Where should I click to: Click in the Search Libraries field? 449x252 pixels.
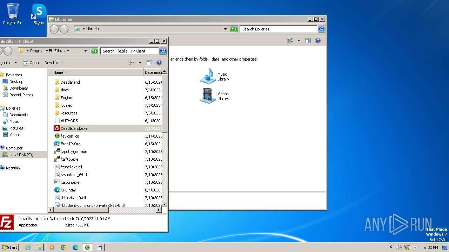point(279,29)
